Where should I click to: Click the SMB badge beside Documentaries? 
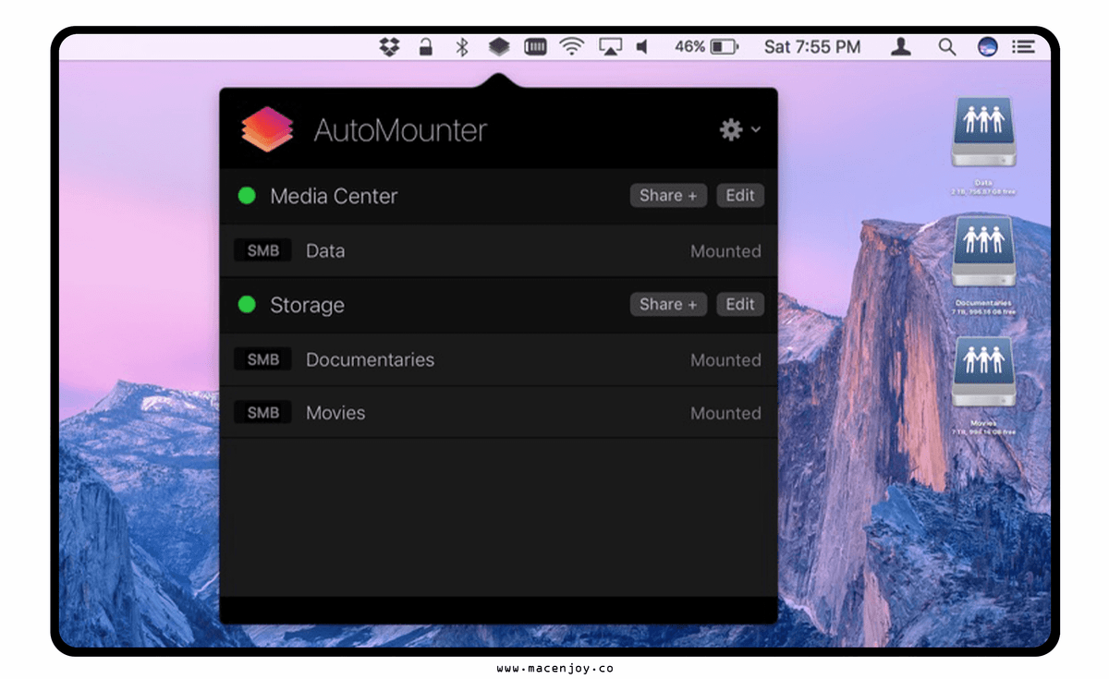(262, 359)
